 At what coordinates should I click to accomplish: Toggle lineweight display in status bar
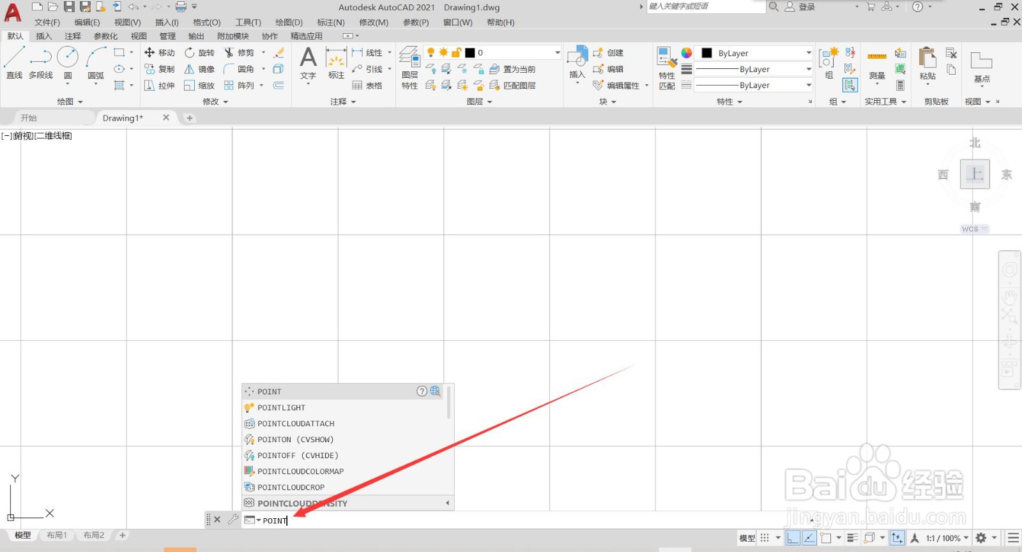[852, 538]
